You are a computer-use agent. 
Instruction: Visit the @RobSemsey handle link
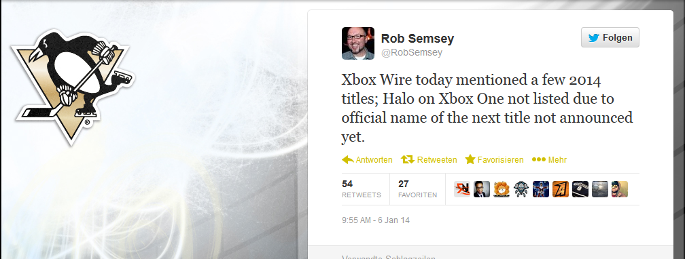pyautogui.click(x=412, y=53)
